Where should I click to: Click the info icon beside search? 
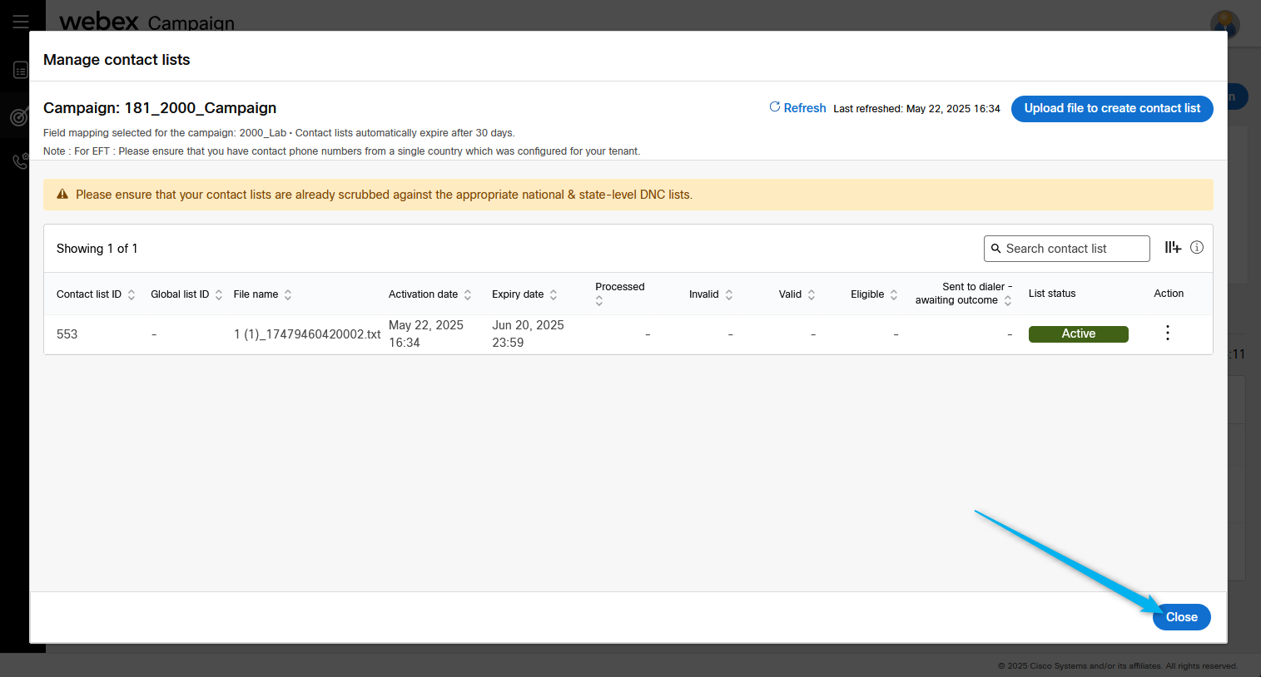click(1197, 247)
